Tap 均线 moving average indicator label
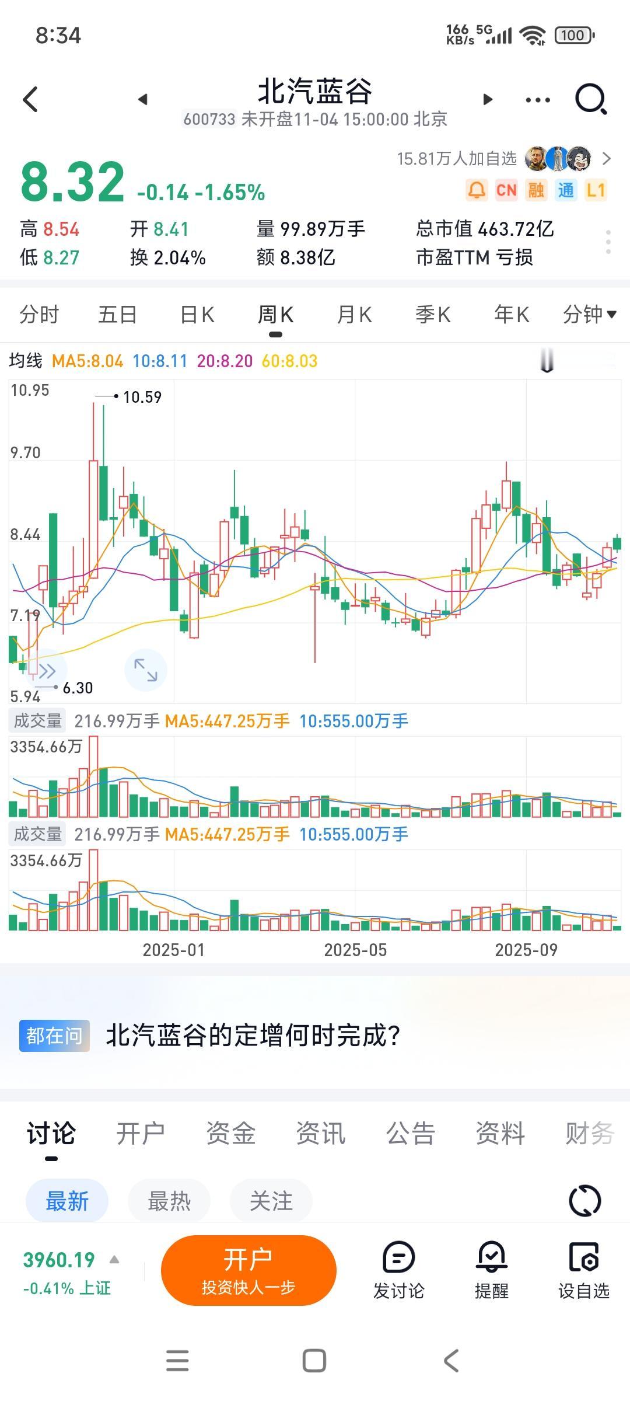The height and width of the screenshot is (1401, 630). coord(26,361)
